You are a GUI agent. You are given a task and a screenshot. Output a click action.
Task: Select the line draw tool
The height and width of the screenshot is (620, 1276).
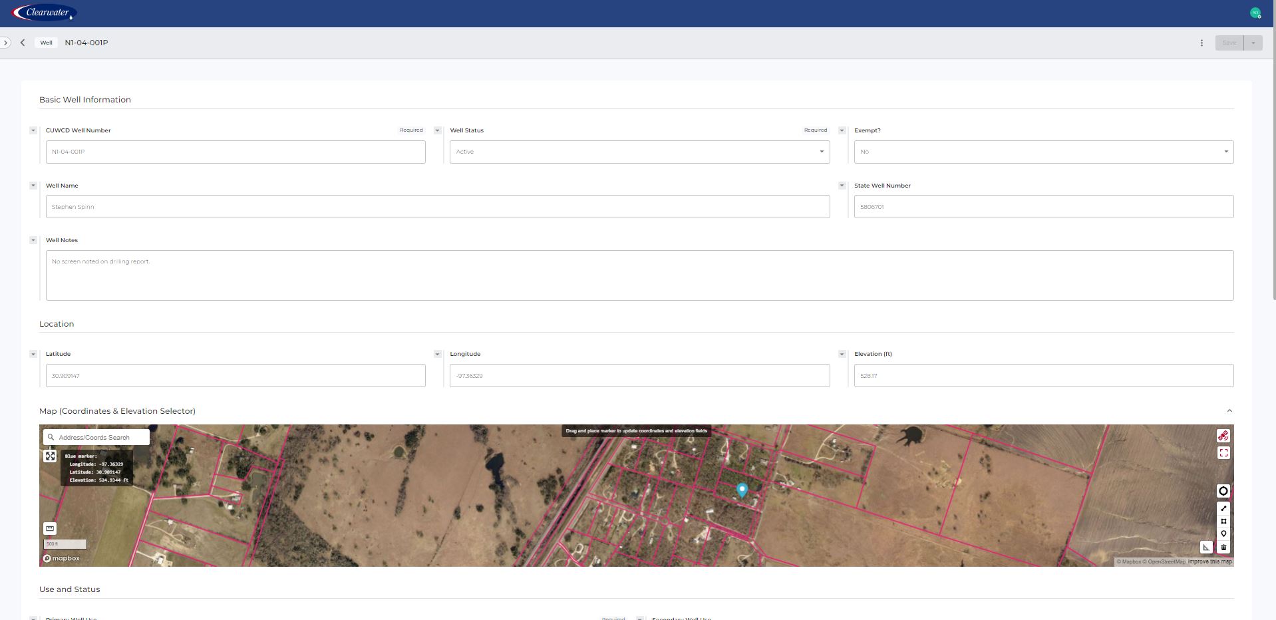(1223, 508)
